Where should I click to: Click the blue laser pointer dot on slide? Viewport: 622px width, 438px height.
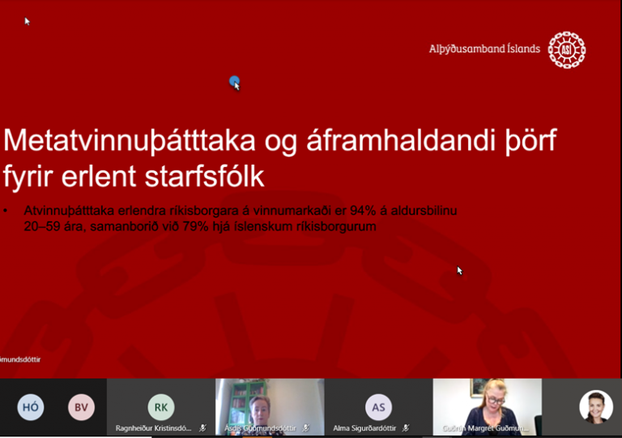(x=234, y=81)
